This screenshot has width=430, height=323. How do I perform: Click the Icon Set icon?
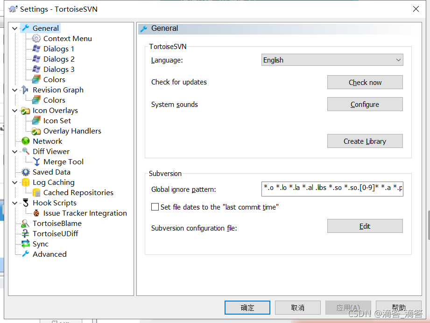tap(36, 120)
